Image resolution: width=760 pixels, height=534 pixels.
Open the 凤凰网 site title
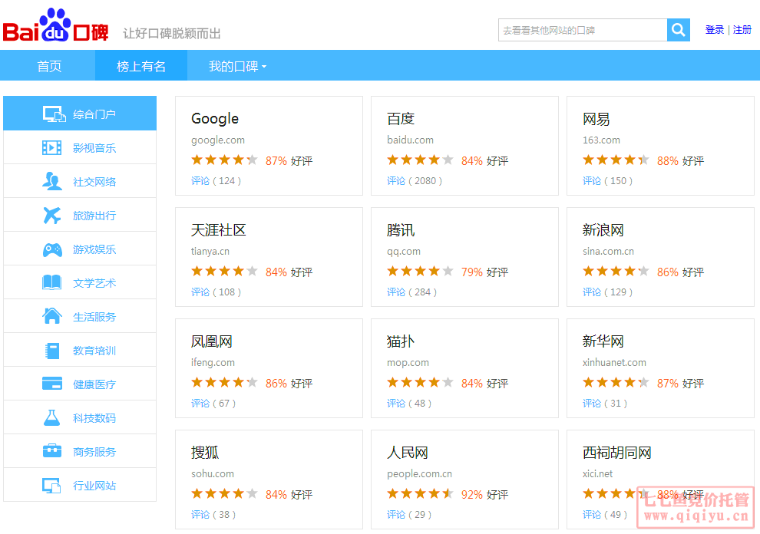coord(211,341)
